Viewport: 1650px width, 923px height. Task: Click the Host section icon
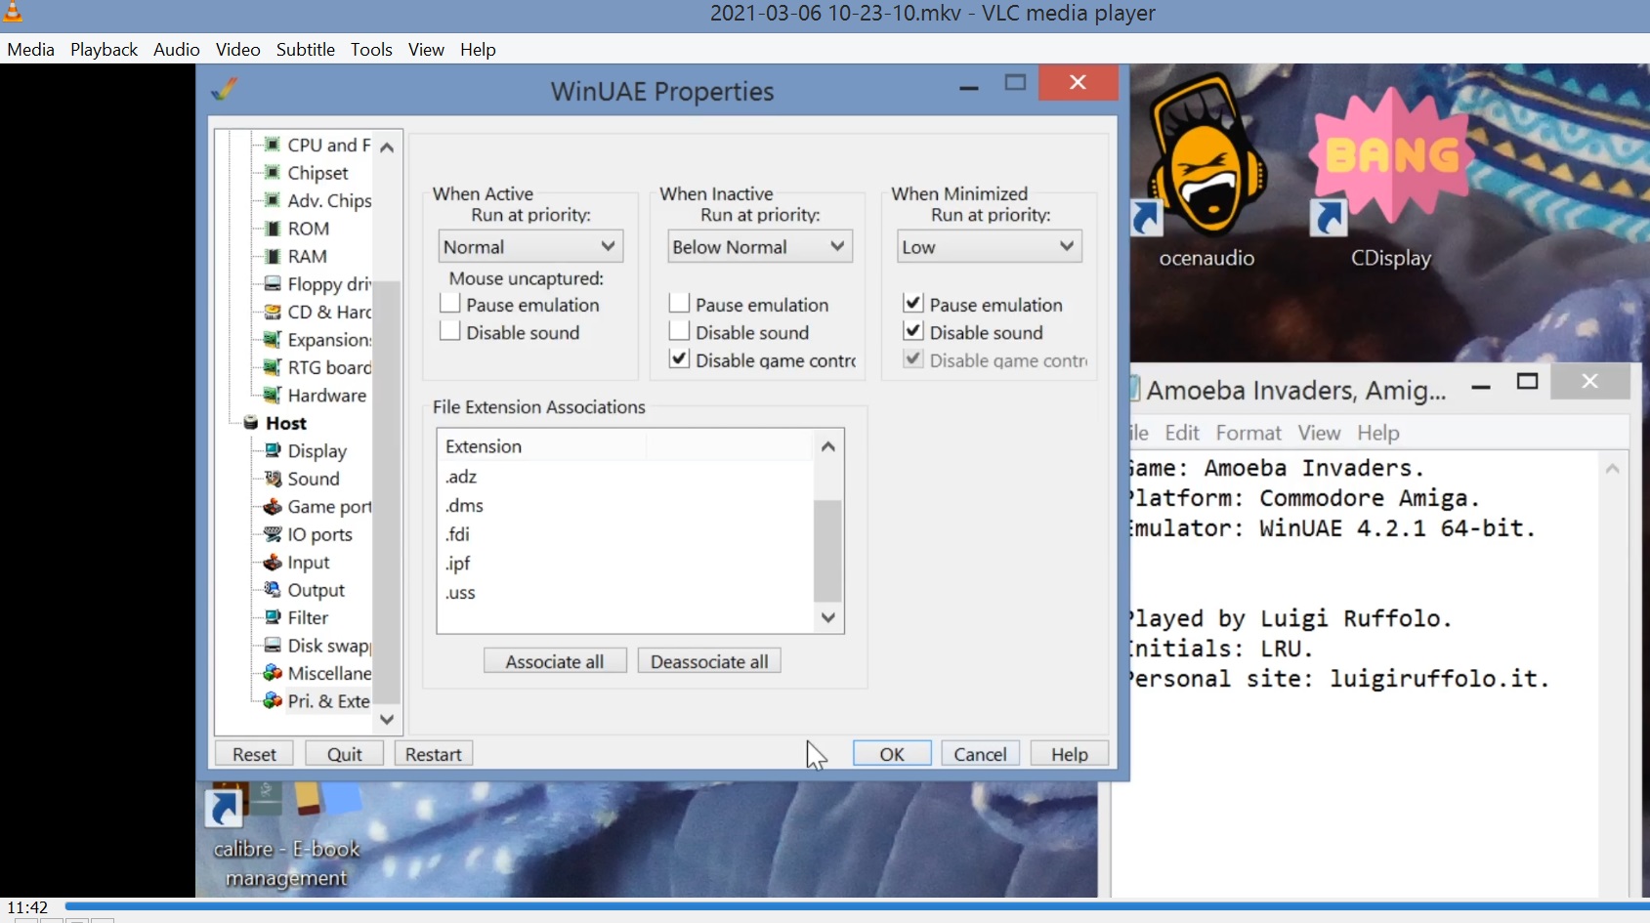251,423
